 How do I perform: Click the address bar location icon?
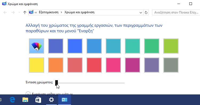(x=31, y=12)
